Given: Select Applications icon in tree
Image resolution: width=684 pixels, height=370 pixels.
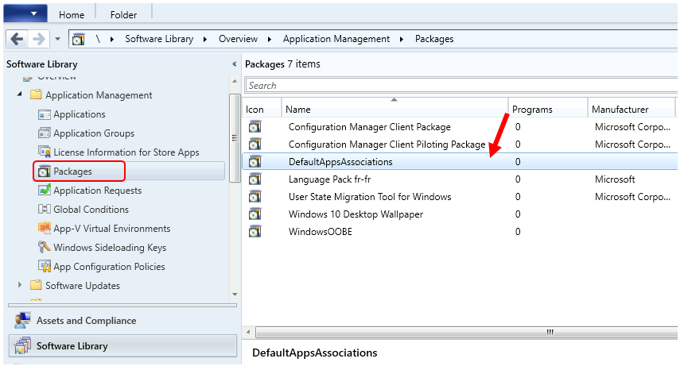Looking at the screenshot, I should (x=44, y=114).
